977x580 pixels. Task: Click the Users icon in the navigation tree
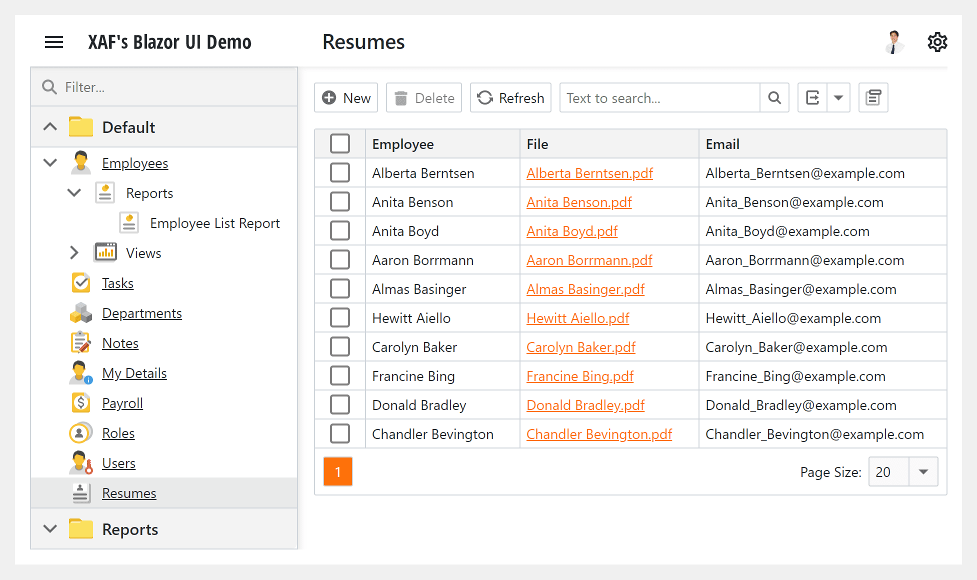pos(81,462)
